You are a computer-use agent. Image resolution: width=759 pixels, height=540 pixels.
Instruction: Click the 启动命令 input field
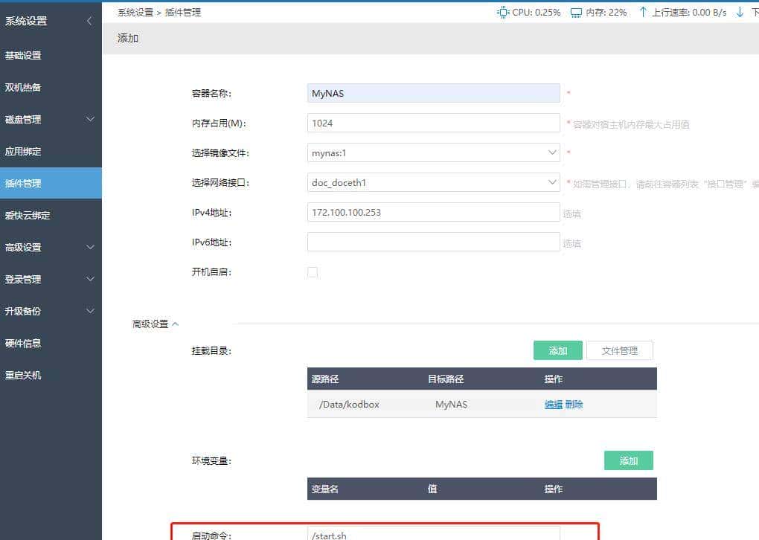coord(432,535)
